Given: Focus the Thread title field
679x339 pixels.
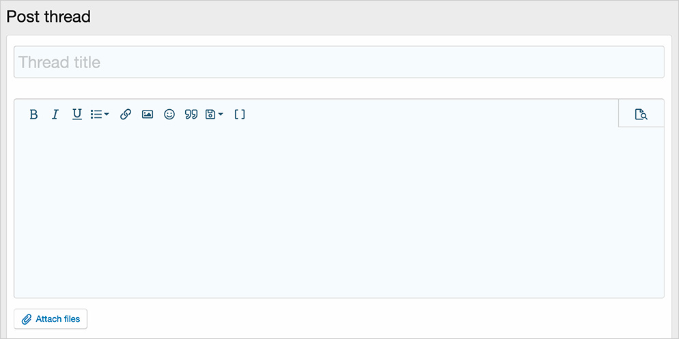Looking at the screenshot, I should point(339,63).
